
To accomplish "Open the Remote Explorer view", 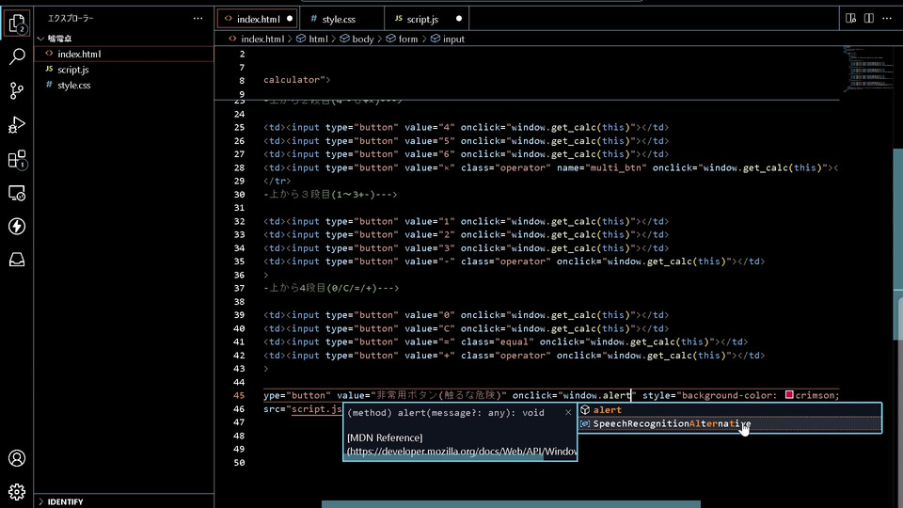I will click(x=17, y=193).
